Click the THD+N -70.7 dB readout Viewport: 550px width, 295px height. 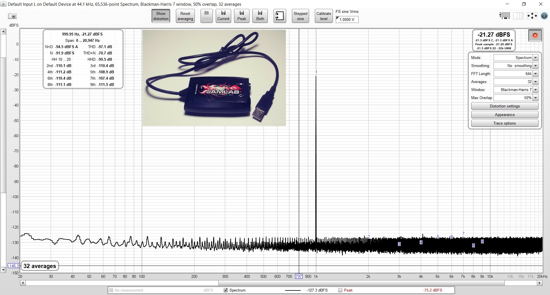98,53
